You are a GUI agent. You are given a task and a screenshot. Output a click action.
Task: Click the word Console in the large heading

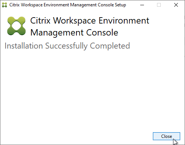102,33
